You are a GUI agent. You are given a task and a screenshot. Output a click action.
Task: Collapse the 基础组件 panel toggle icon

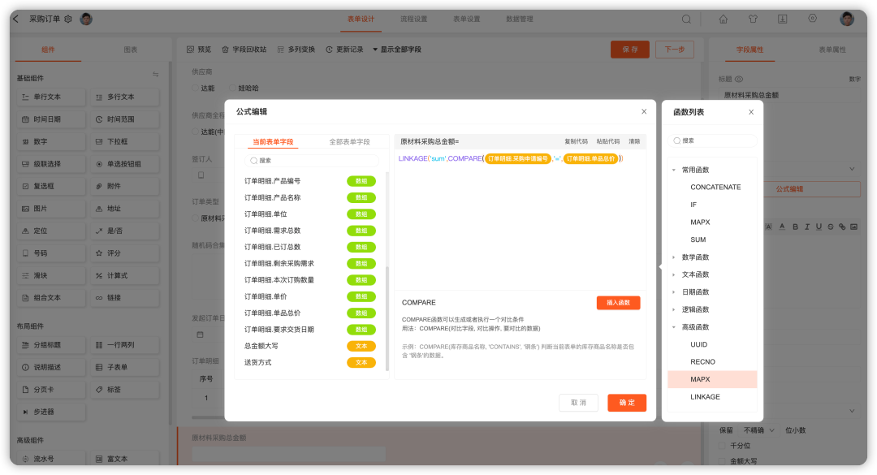point(155,75)
